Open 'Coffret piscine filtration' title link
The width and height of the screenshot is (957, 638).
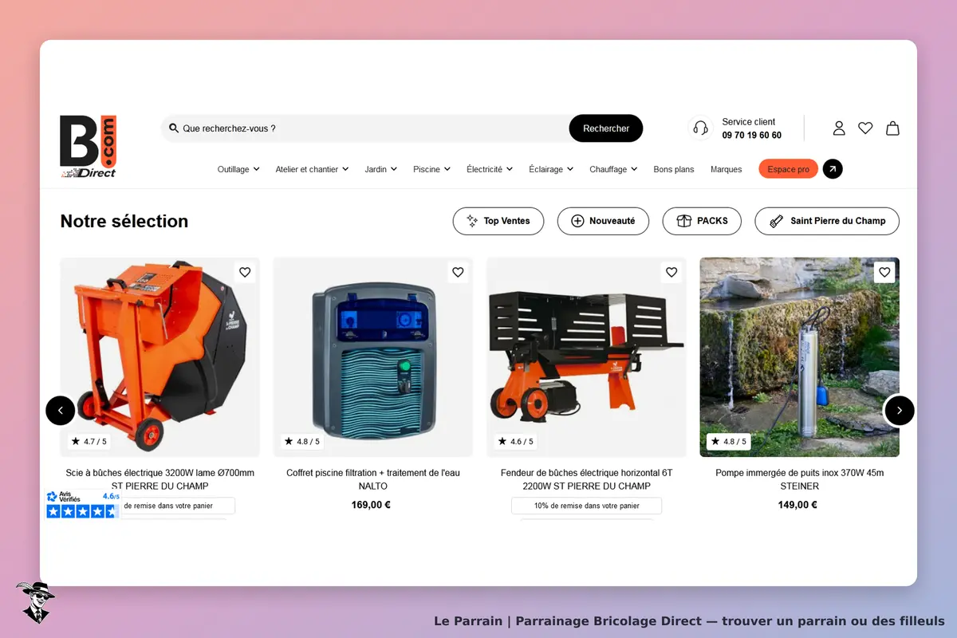tap(373, 479)
